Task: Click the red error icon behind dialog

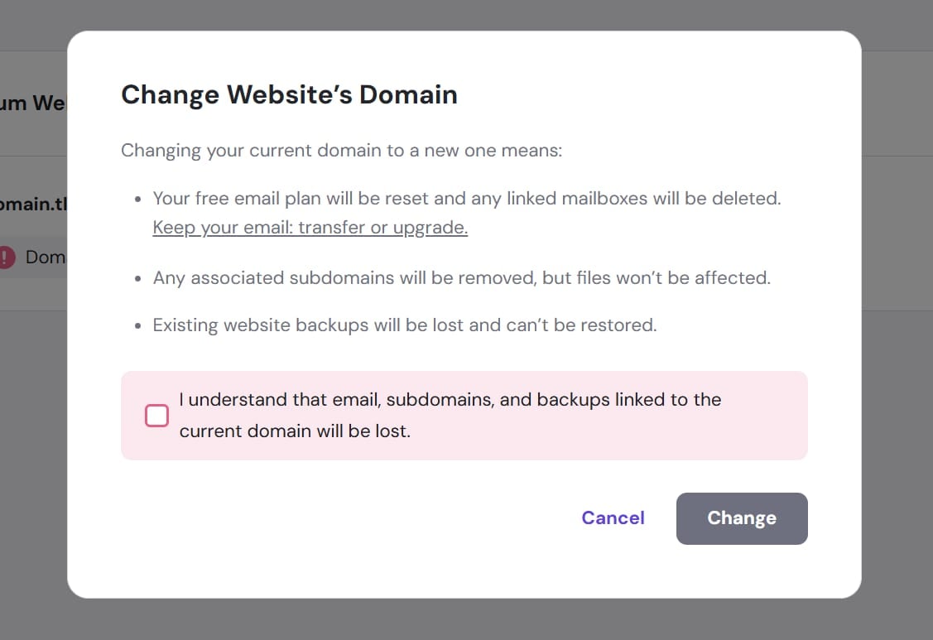Action: tap(7, 257)
